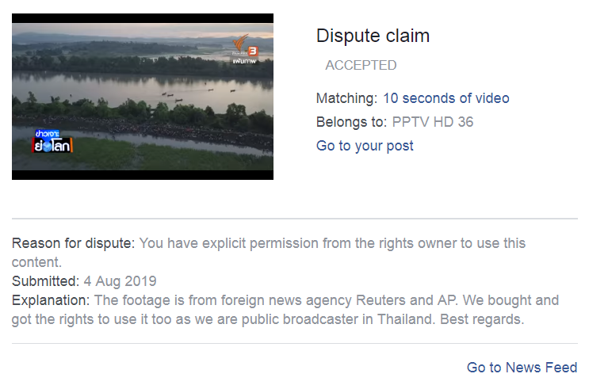Click the ACCEPTED status label
This screenshot has height=389, width=589.
point(361,65)
